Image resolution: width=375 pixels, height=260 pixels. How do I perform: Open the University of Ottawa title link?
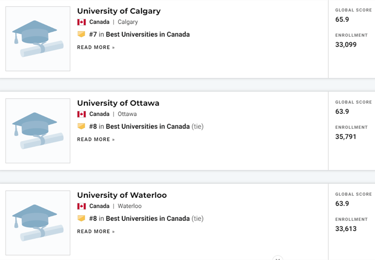pos(118,103)
